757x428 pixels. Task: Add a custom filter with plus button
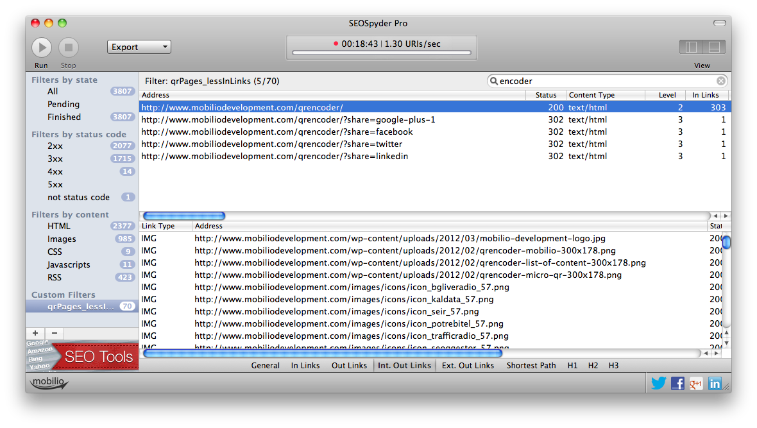click(x=35, y=333)
